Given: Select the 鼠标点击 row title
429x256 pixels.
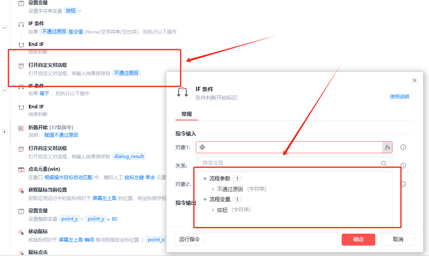Looking at the screenshot, I should [x=38, y=252].
